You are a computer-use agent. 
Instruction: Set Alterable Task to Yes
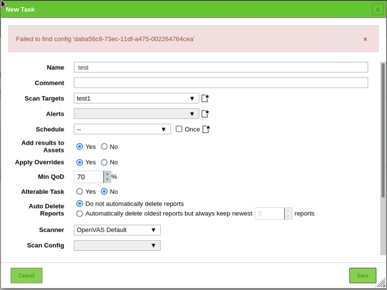[x=80, y=191]
